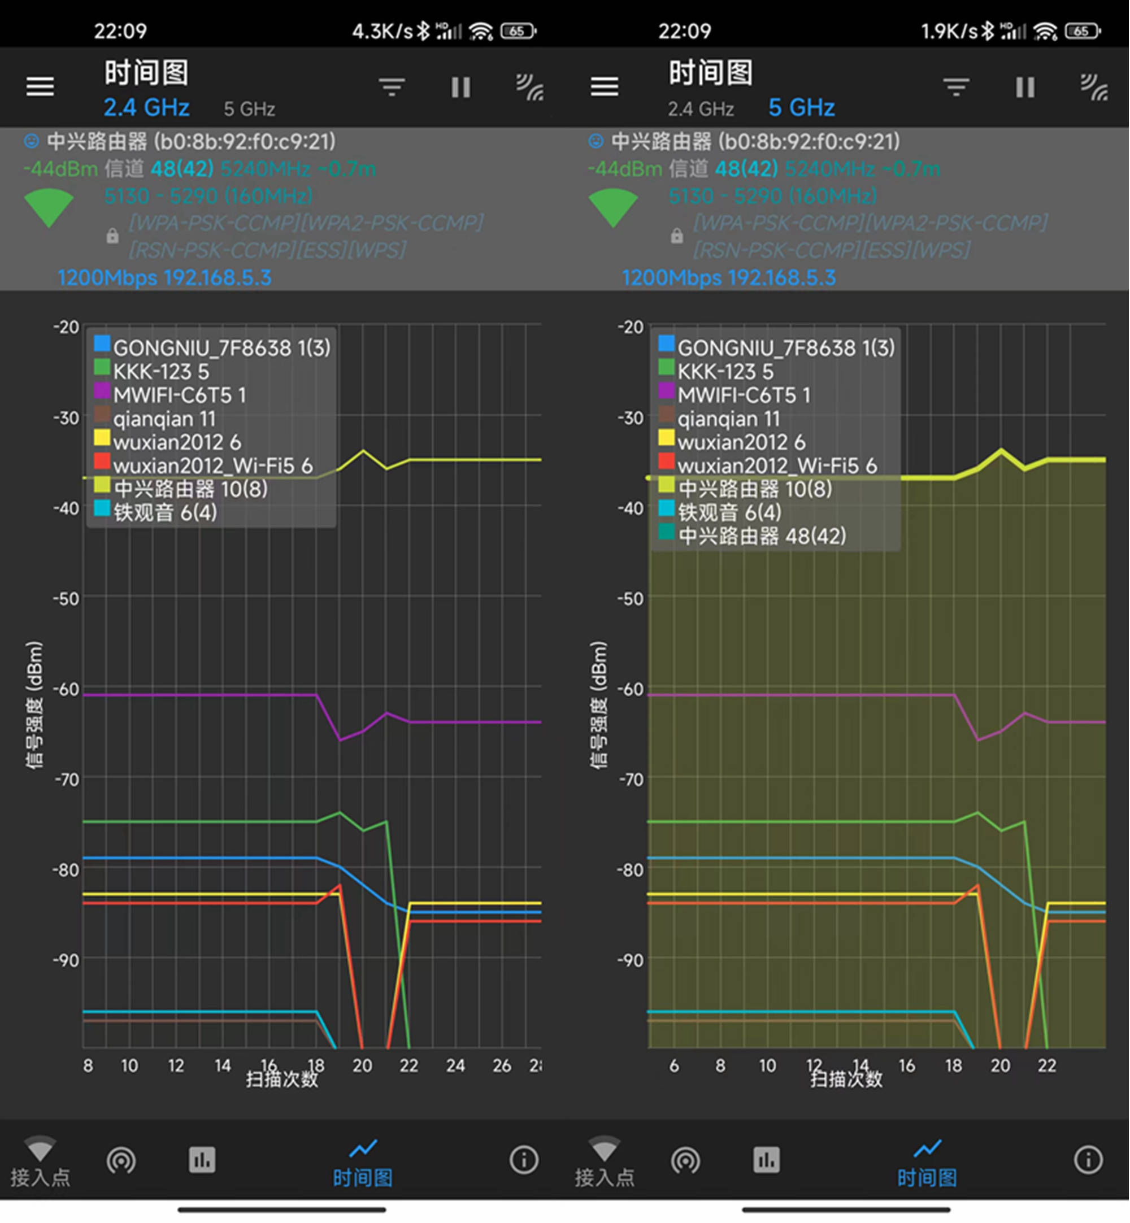Switch to 5 GHz band in left panel
This screenshot has height=1223, width=1130.
tap(249, 109)
